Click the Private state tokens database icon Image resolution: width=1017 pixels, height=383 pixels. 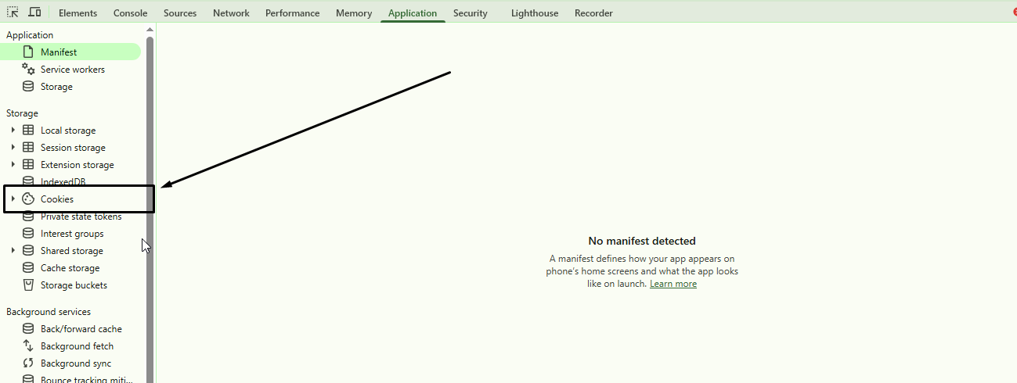28,217
